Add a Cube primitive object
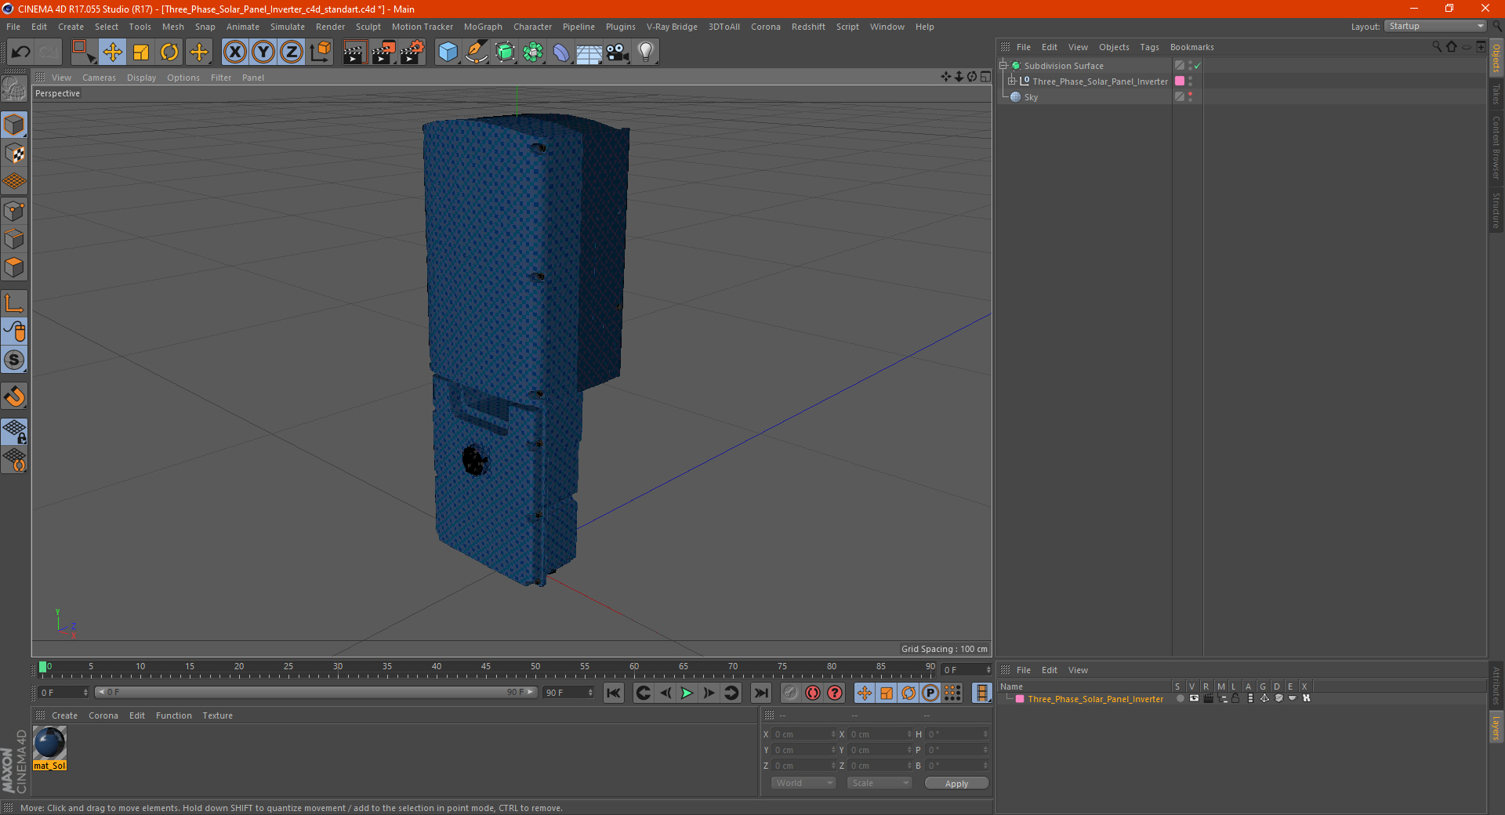The height and width of the screenshot is (815, 1505). (448, 53)
